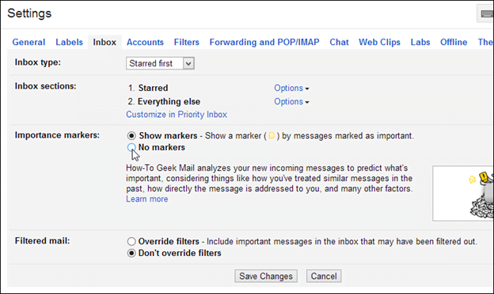Viewport: 494px width, 294px height.
Task: Choose Don't override filters option
Action: [x=131, y=253]
